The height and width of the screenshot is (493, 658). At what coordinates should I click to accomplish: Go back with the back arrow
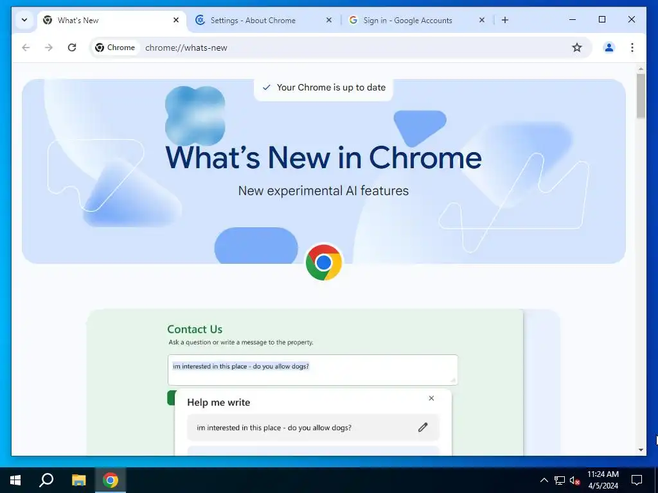26,48
